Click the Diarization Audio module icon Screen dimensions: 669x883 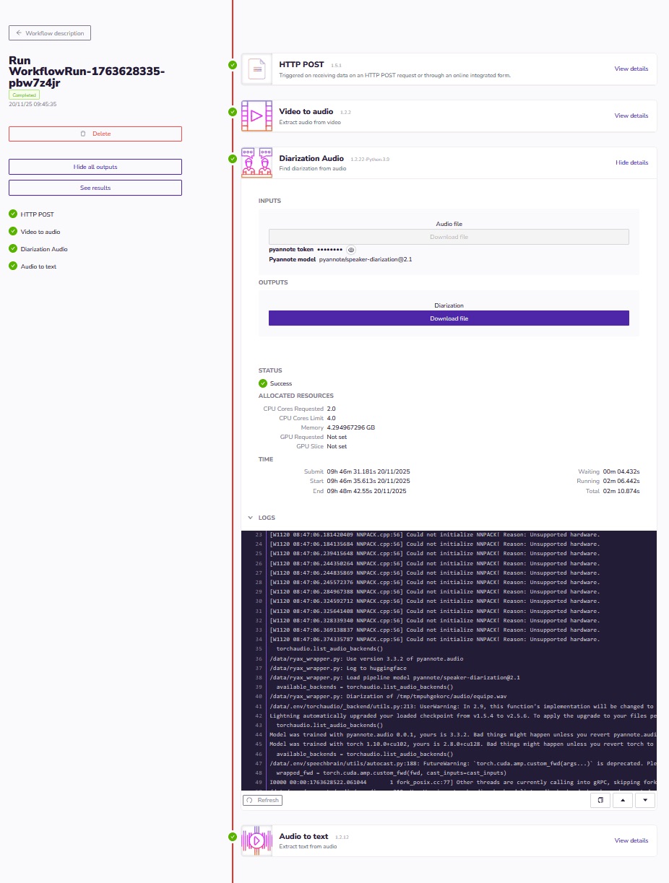[x=256, y=162]
